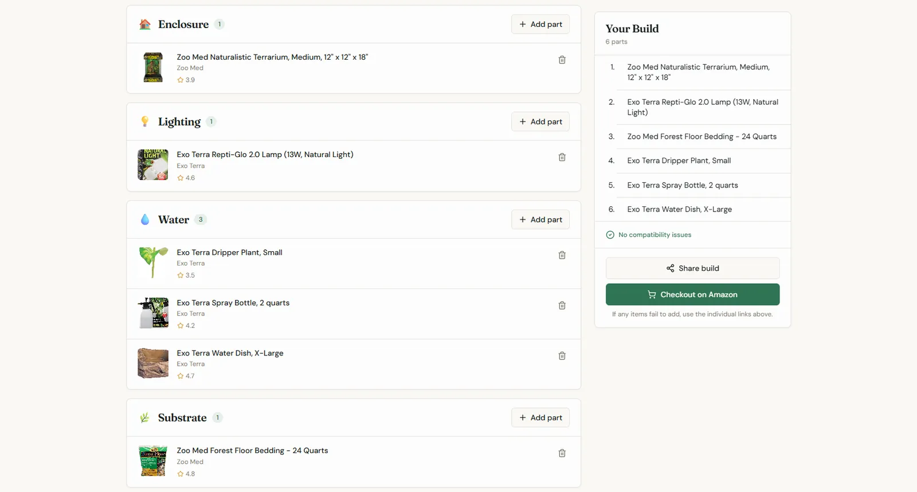Click the Your Build heading
Viewport: 917px width, 492px height.
tap(632, 29)
